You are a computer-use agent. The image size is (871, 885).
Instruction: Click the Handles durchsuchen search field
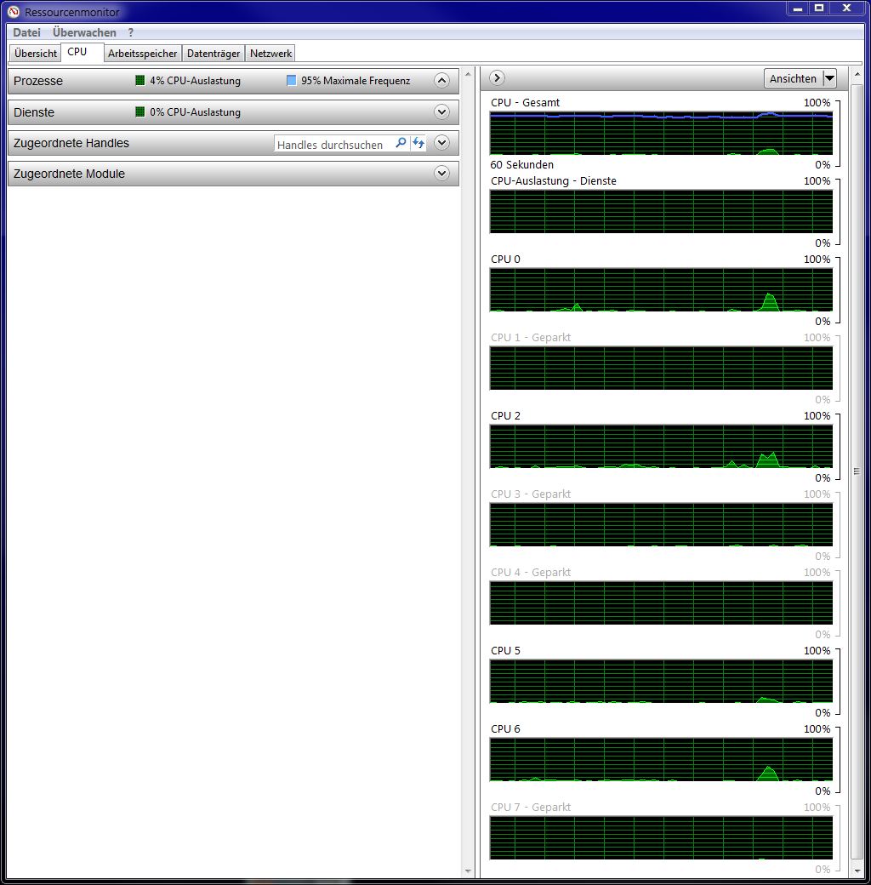pos(333,145)
